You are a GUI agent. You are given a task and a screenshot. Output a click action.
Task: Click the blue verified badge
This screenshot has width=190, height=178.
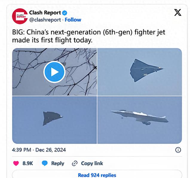tap(65, 13)
